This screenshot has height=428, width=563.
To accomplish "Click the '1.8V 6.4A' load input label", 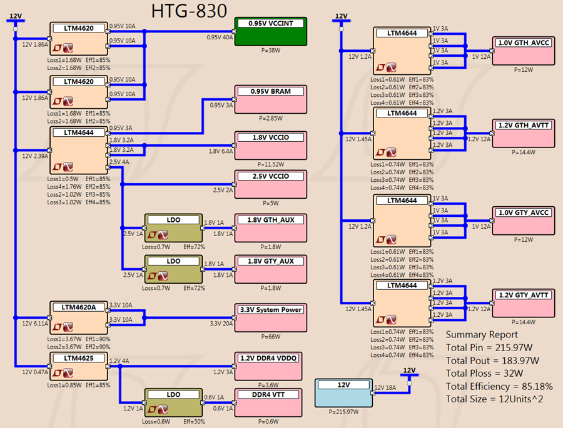I will [221, 152].
